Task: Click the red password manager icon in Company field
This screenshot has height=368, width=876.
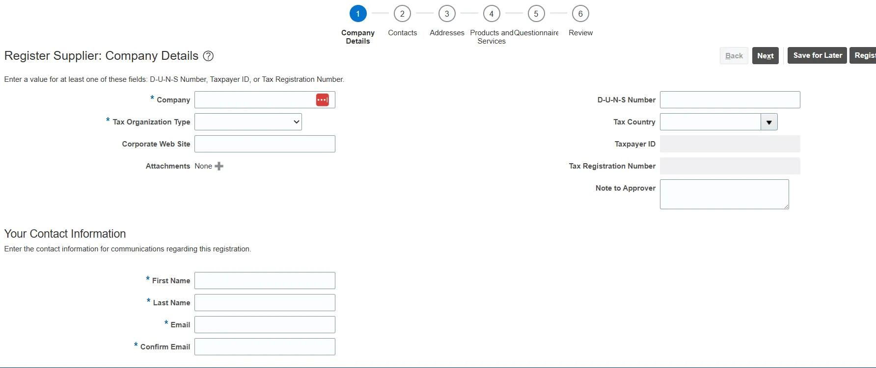Action: coord(322,100)
